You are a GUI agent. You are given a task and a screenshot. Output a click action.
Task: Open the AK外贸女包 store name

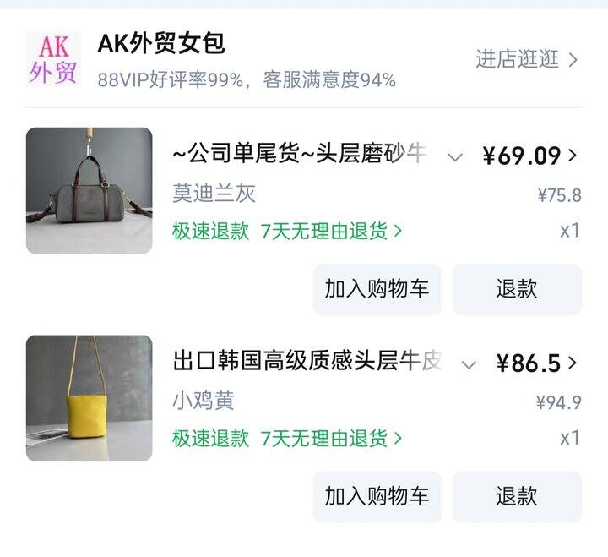(x=161, y=43)
